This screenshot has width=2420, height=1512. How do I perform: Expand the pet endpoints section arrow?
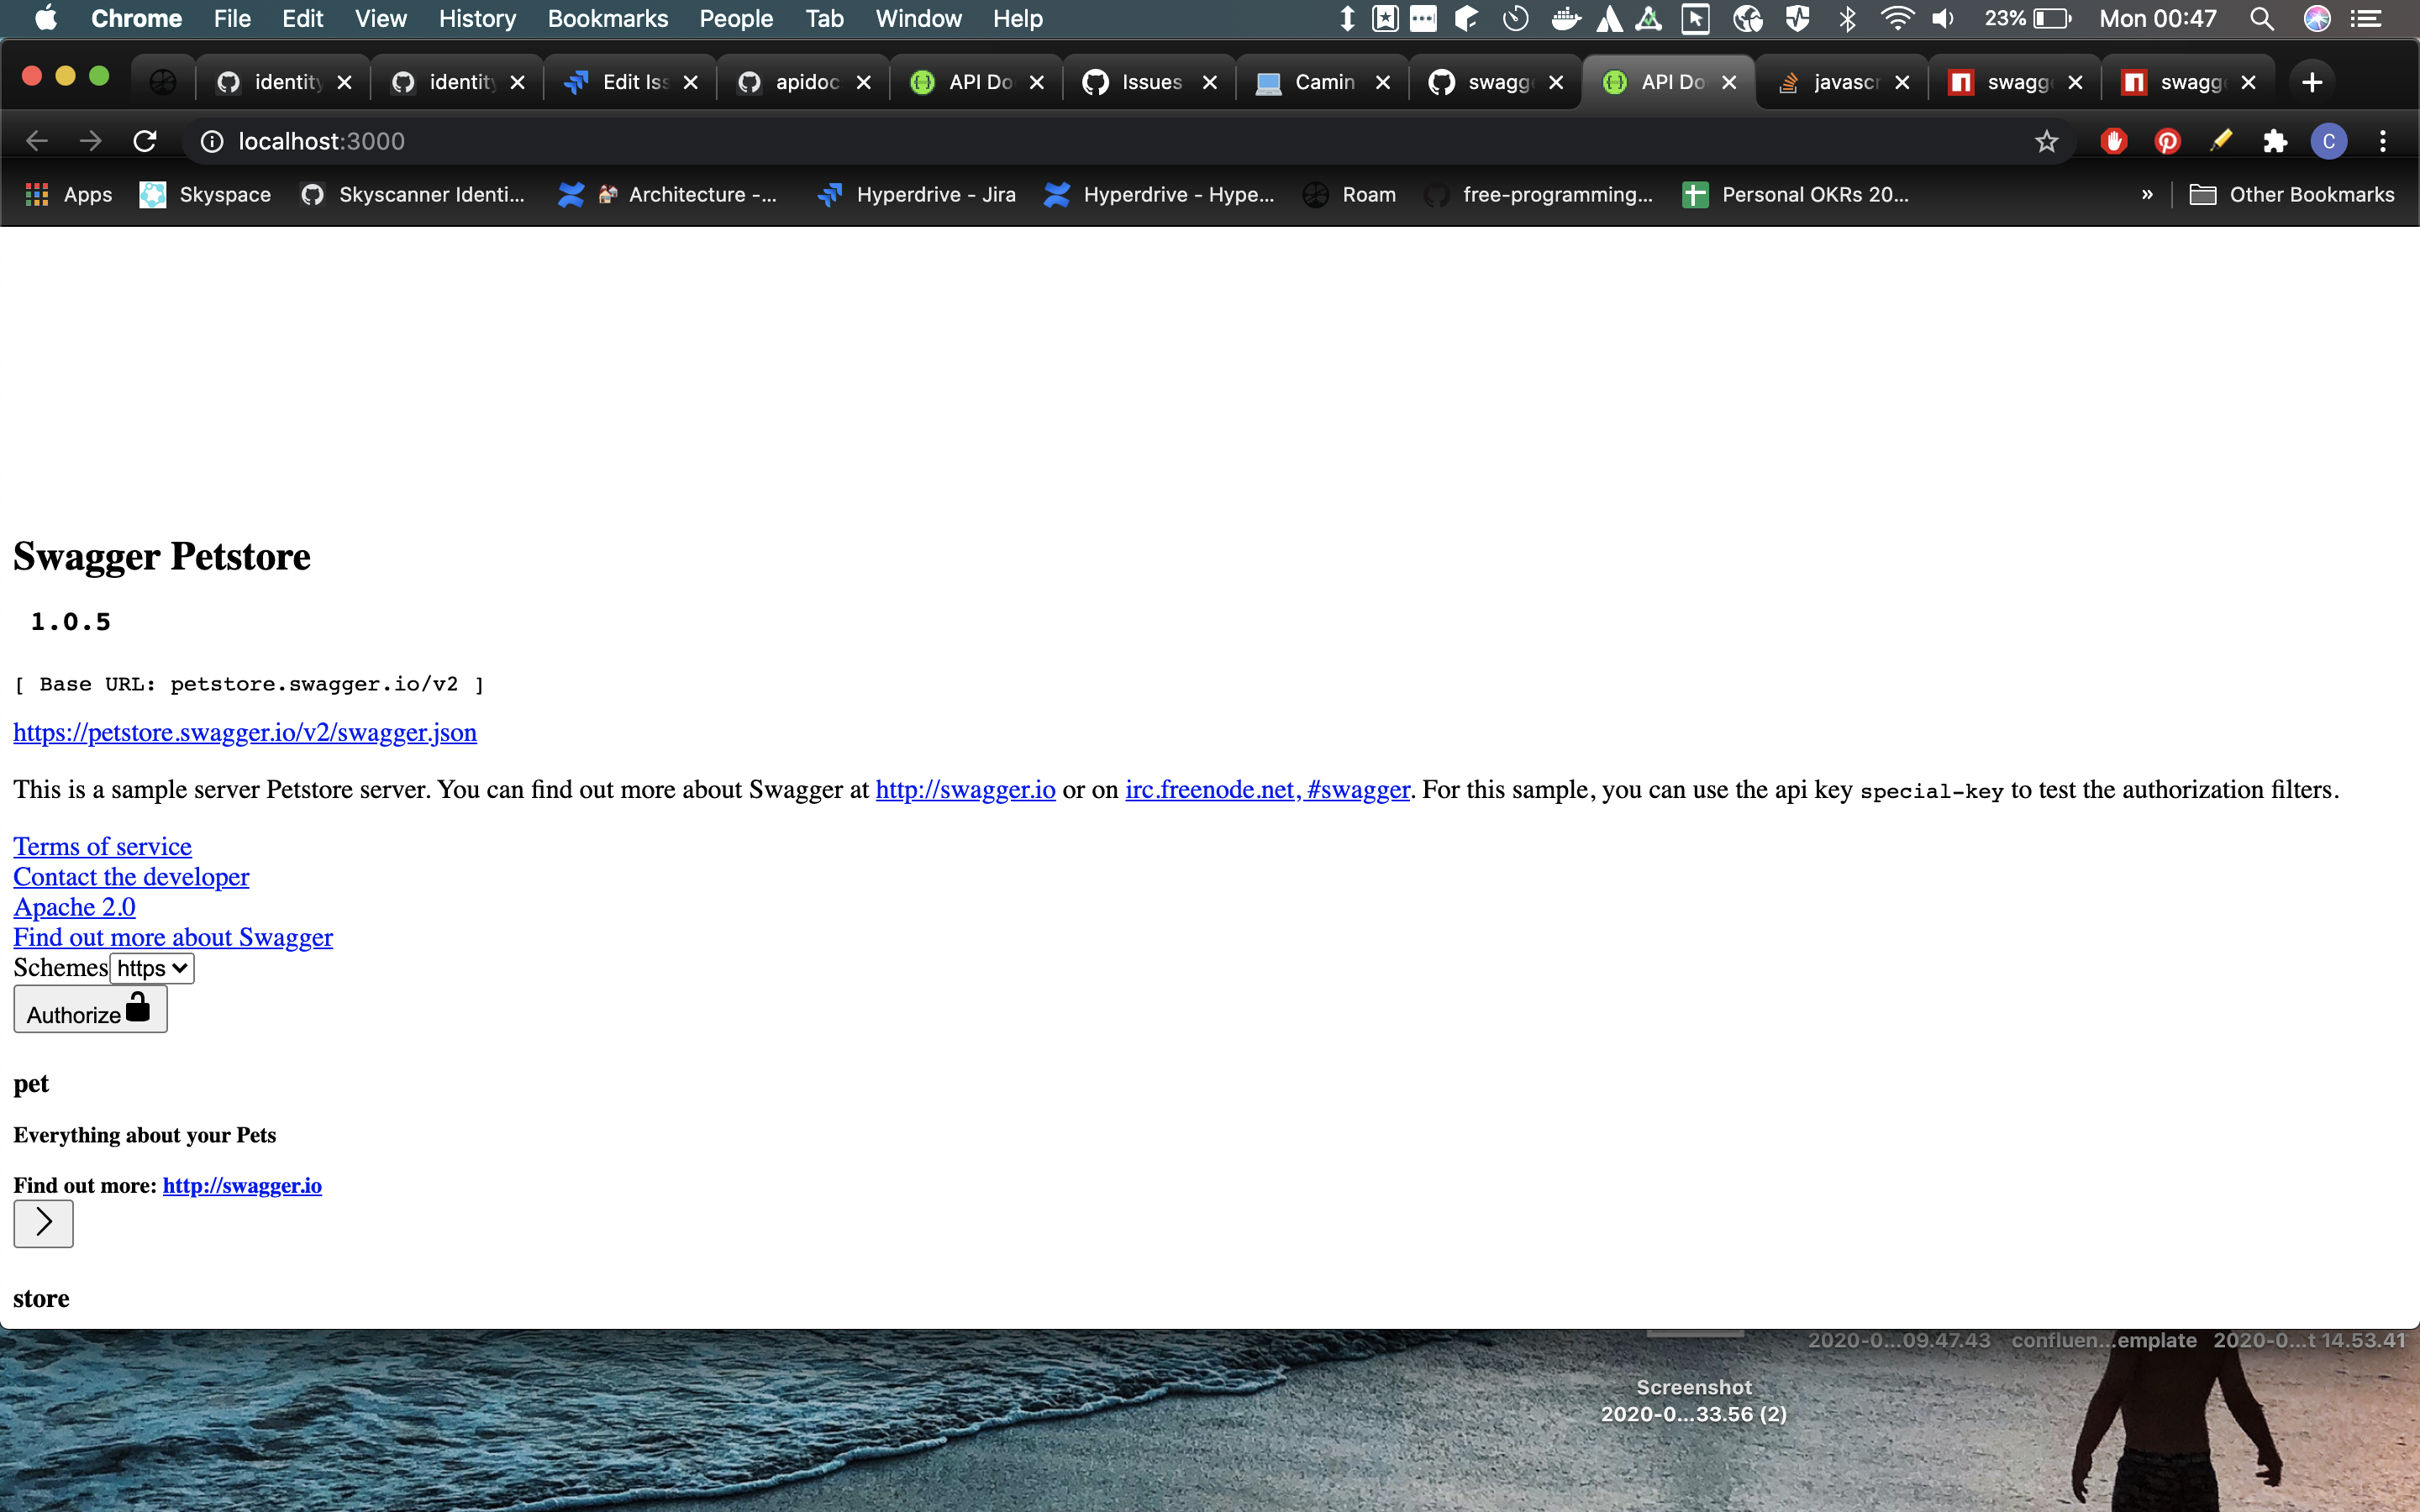pos(43,1222)
